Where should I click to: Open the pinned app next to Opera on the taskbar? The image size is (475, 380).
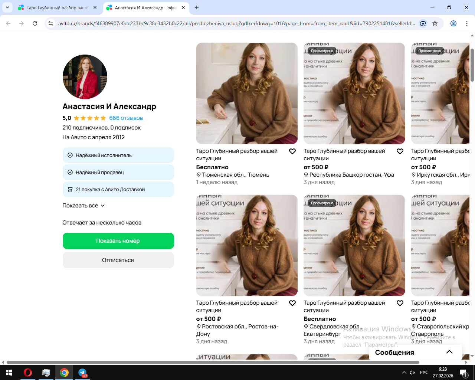coord(46,373)
